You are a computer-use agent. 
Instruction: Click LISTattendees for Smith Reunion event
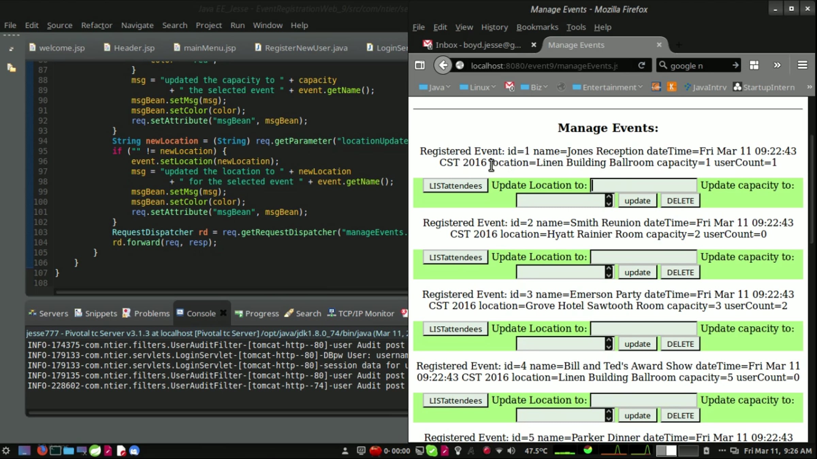point(455,257)
